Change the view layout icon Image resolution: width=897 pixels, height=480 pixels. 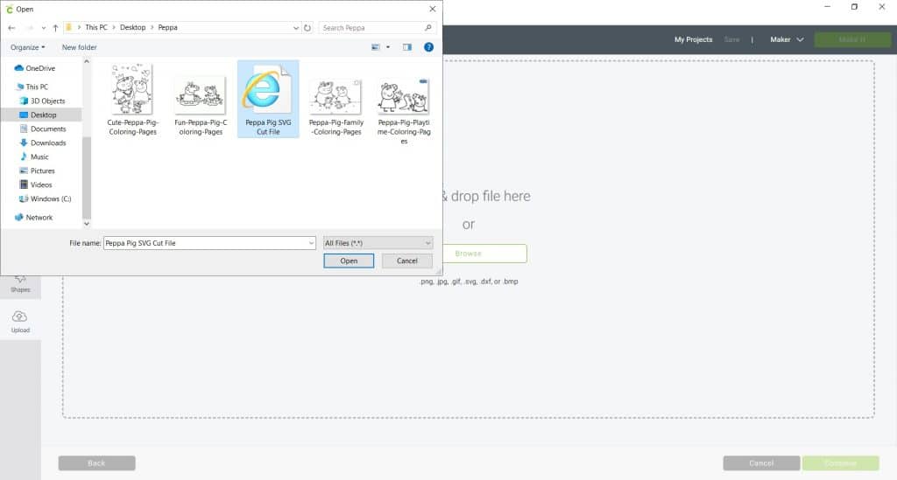376,47
